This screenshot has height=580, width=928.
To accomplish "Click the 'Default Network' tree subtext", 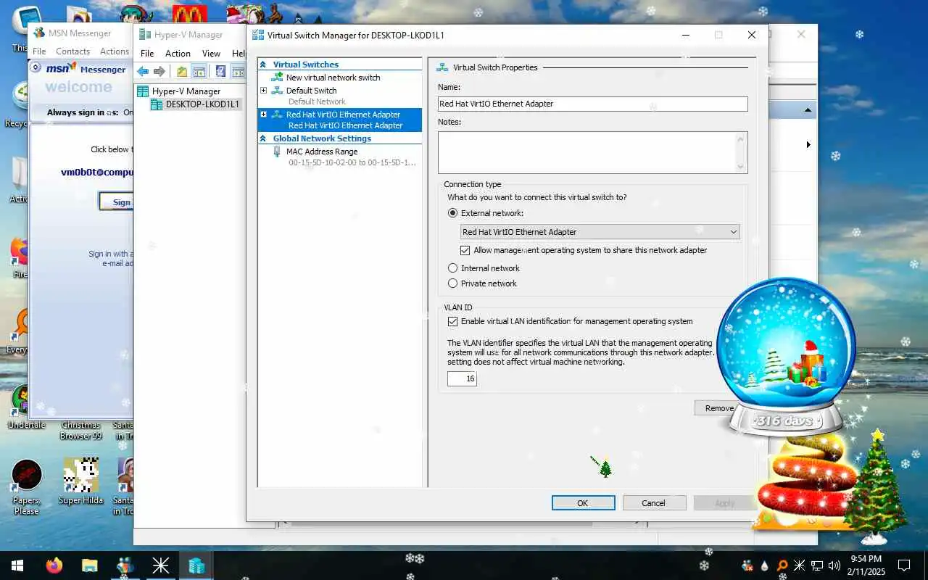I will click(x=317, y=101).
